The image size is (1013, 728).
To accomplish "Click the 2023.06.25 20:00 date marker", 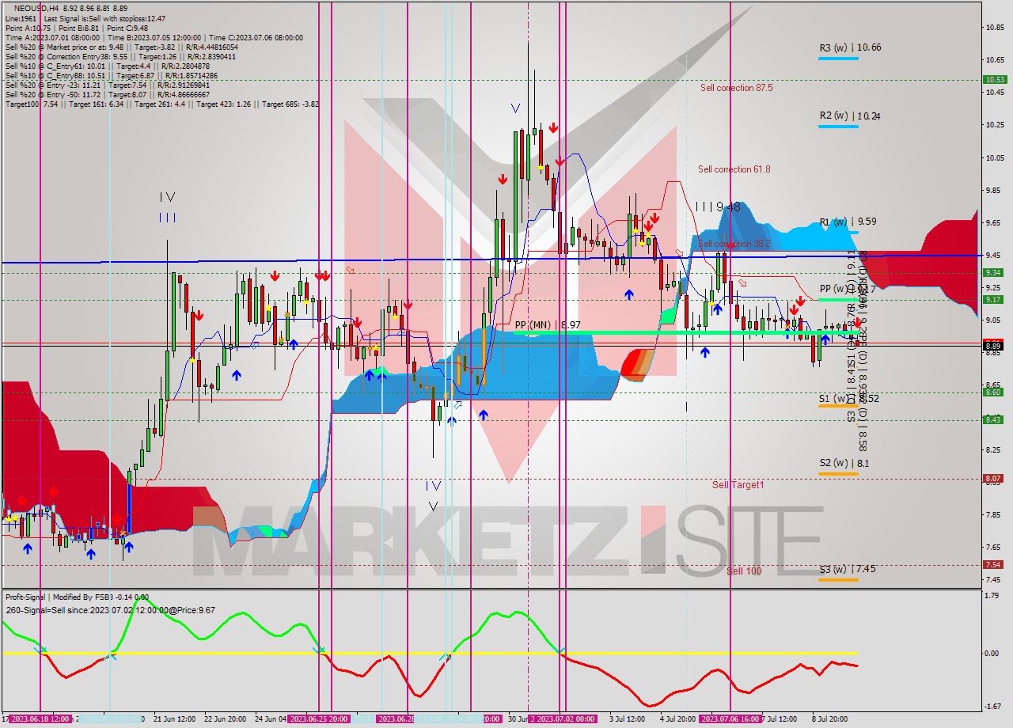I will pos(318,719).
